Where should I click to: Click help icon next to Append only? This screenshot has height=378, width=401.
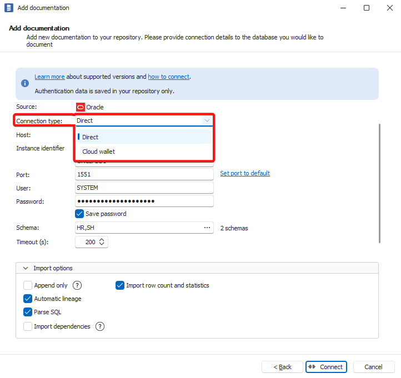[x=77, y=285]
